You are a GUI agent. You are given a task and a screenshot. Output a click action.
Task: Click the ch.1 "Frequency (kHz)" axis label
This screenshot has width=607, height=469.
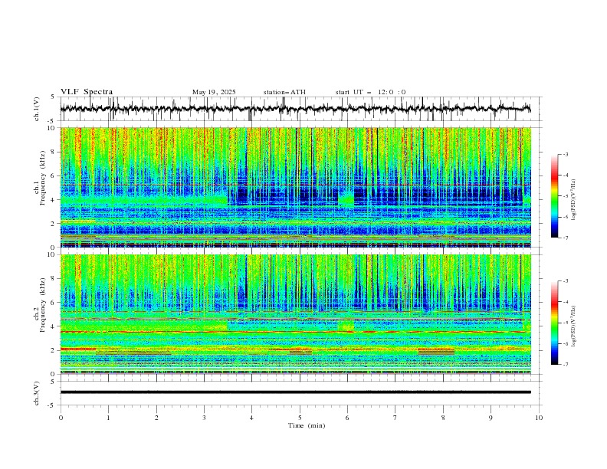[43, 178]
